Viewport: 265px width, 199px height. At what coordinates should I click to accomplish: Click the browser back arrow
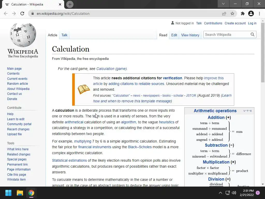(x=6, y=13)
